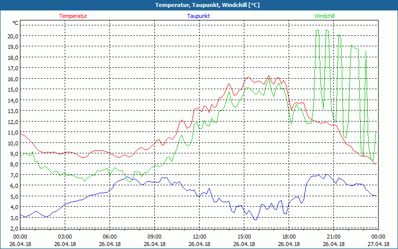Click the '26.04.18' date under first 00:00

[20, 244]
